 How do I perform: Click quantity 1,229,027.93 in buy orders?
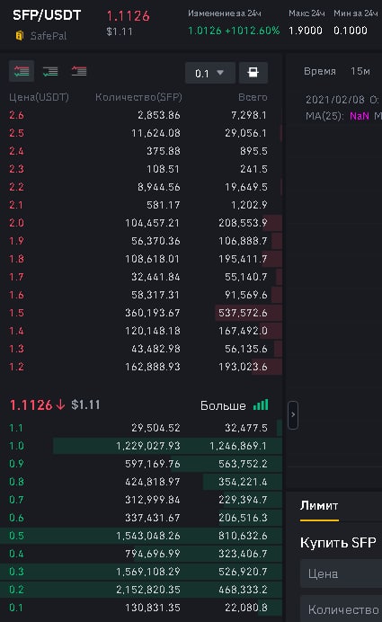[x=148, y=446]
